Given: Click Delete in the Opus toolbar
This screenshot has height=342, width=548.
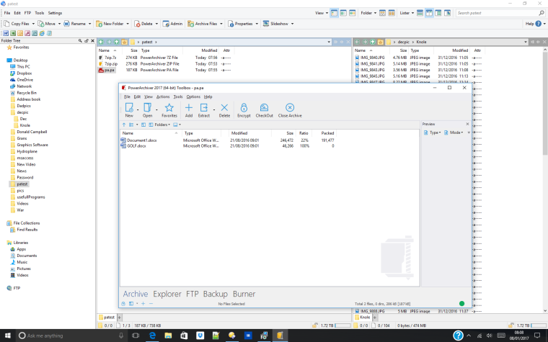Looking at the screenshot, I should [x=143, y=24].
